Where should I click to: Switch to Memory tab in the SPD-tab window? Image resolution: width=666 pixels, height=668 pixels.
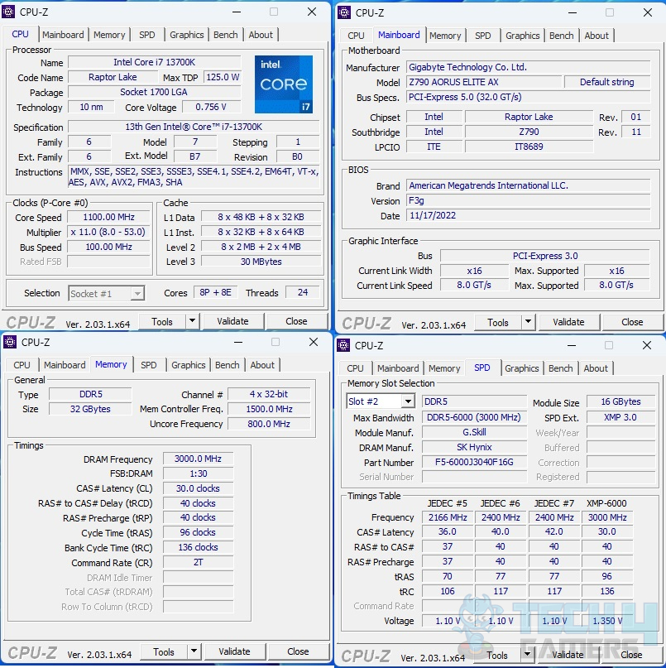tap(444, 368)
